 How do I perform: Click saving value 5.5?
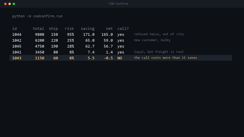point(91,58)
